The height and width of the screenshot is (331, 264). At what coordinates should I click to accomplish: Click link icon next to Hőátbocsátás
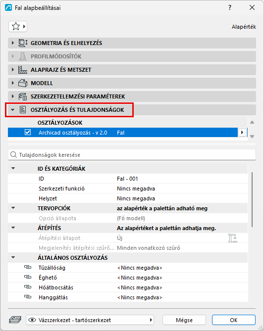(28, 287)
